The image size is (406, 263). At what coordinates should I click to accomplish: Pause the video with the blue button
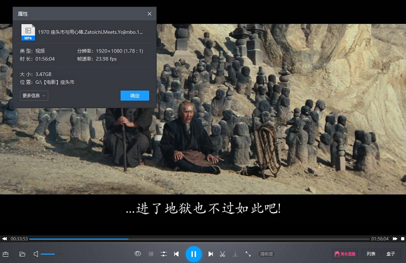click(x=193, y=254)
